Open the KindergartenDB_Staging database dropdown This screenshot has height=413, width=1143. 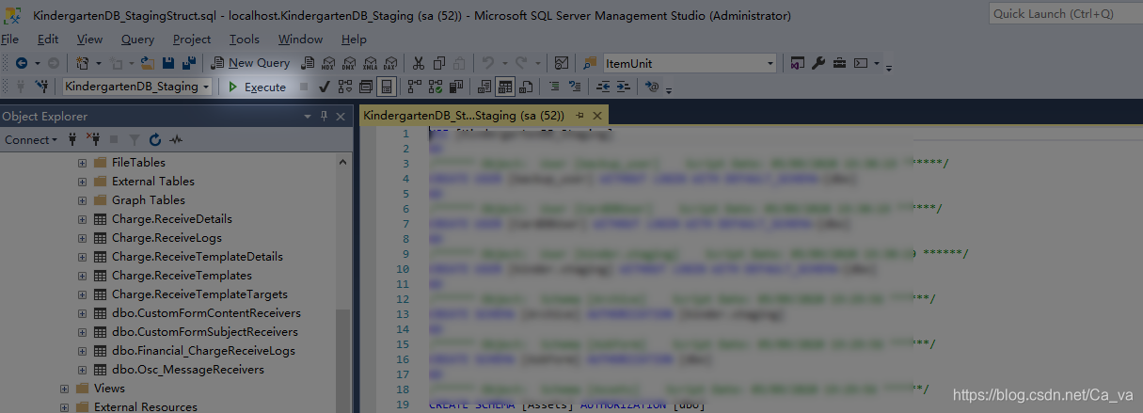click(x=206, y=87)
